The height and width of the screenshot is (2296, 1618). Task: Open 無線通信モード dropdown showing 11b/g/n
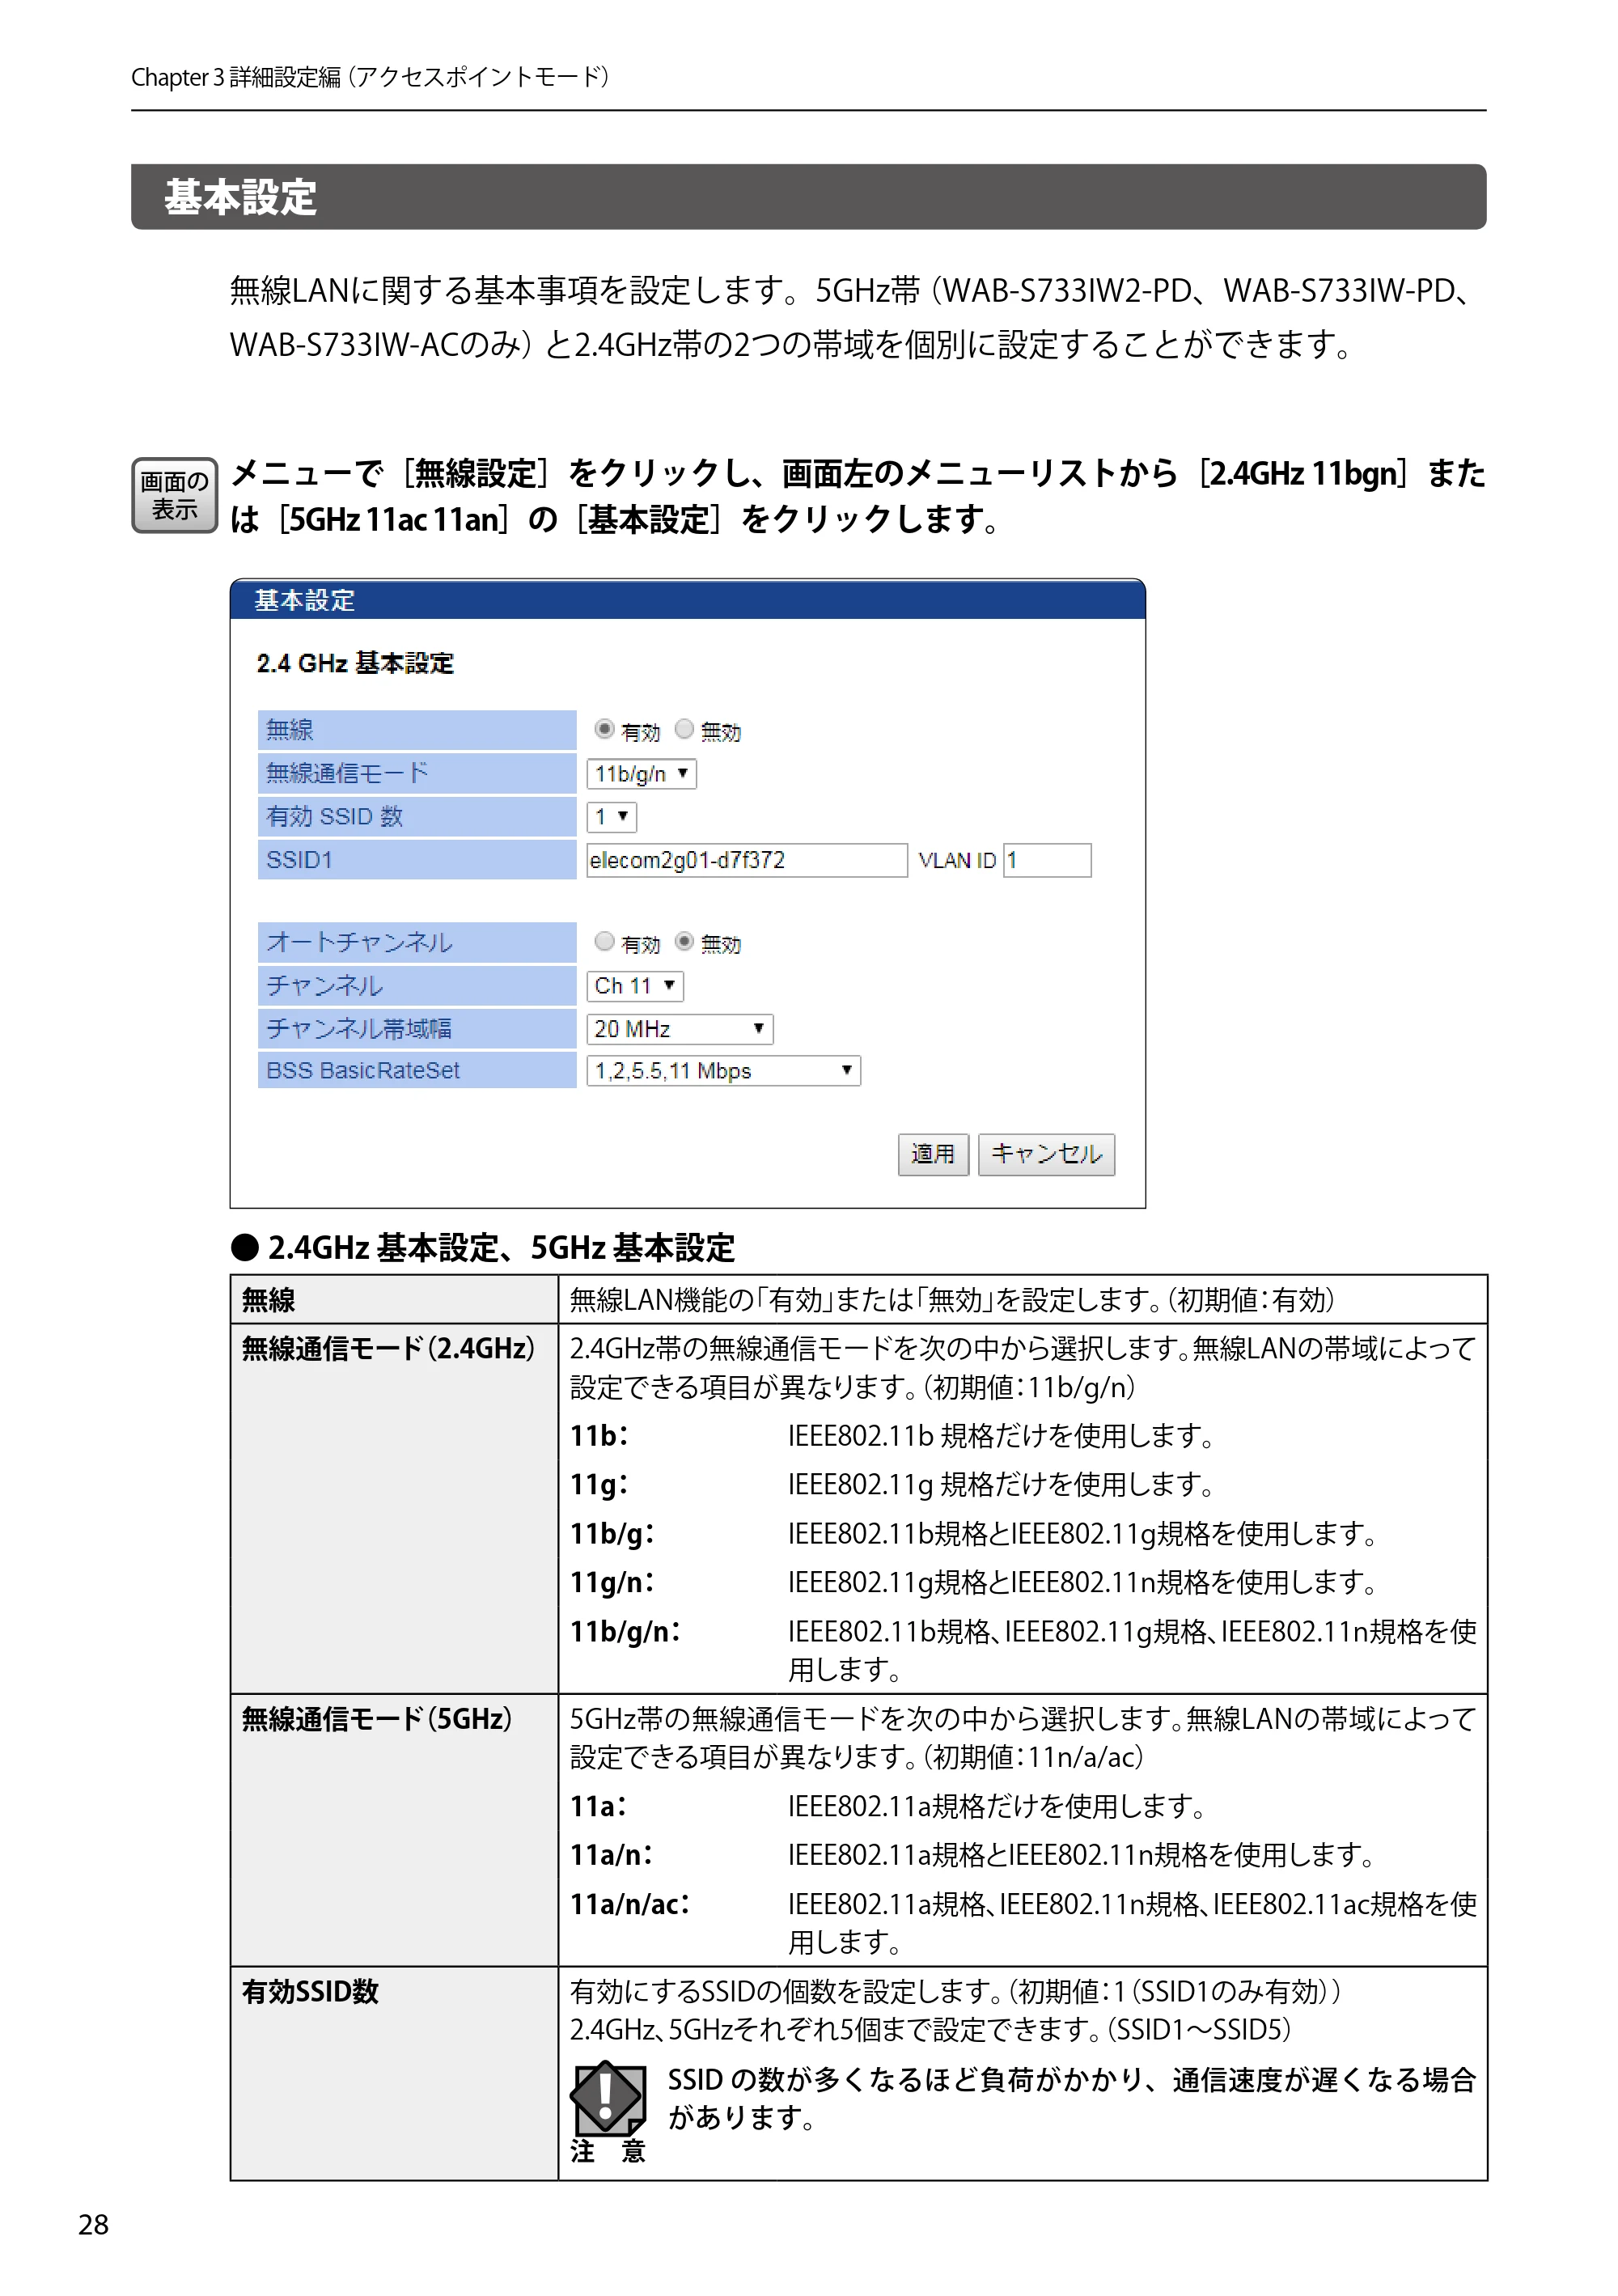coord(641,774)
